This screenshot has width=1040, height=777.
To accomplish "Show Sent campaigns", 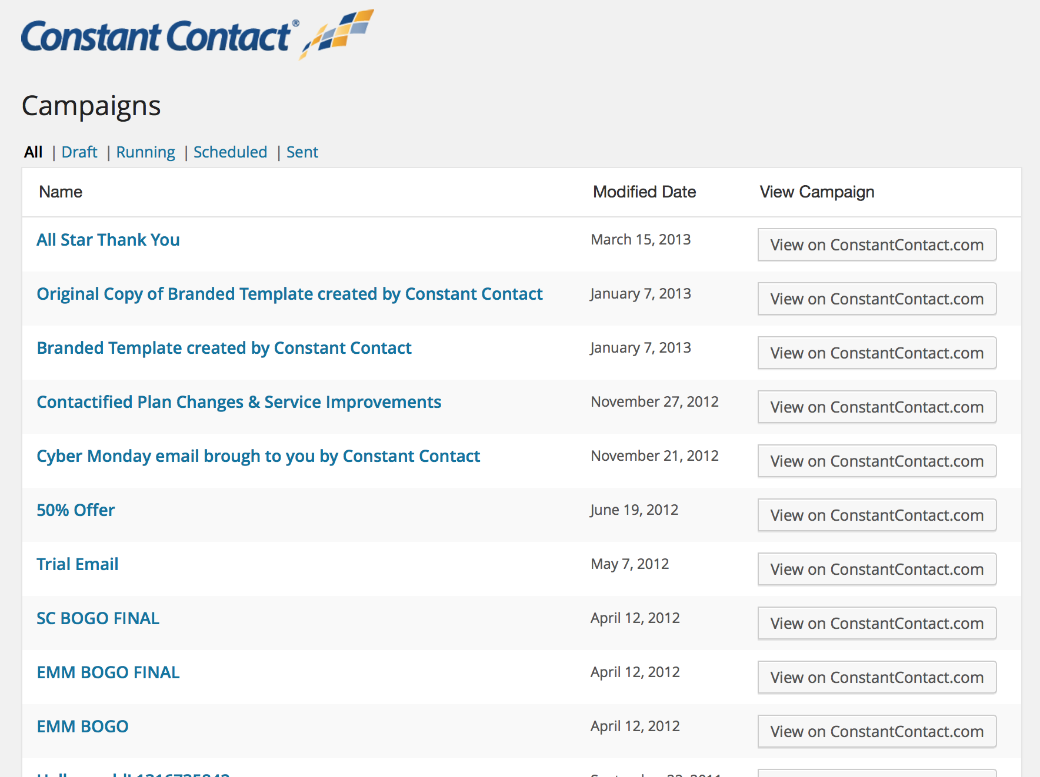I will pos(302,152).
